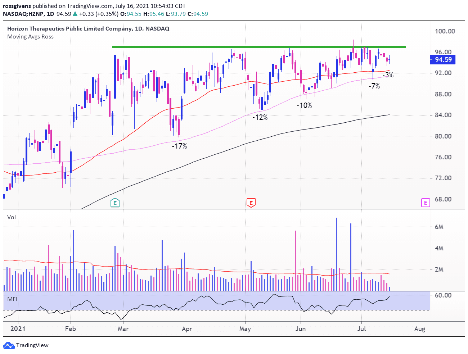
Task: Click the Jul label on the time axis
Action: coord(362,329)
